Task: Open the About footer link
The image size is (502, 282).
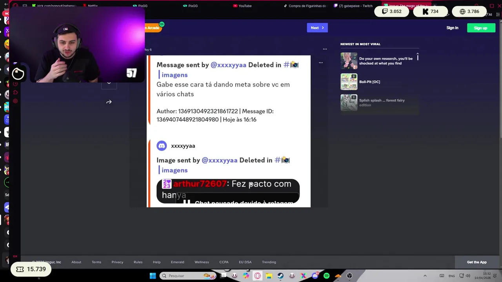Action: 76,262
